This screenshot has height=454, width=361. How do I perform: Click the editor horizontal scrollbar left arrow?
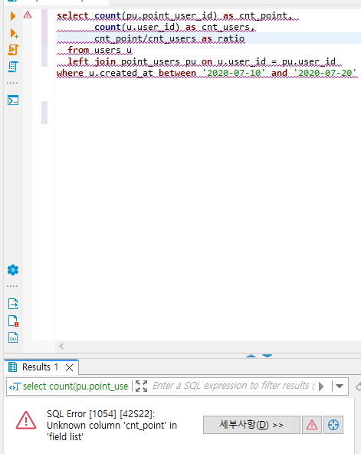pos(61,347)
